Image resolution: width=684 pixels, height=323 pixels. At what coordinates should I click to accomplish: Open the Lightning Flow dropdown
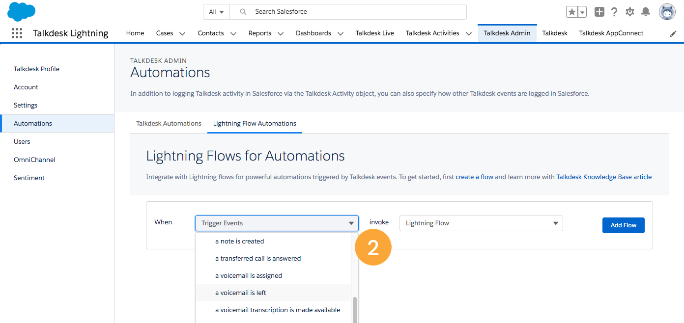click(x=481, y=223)
